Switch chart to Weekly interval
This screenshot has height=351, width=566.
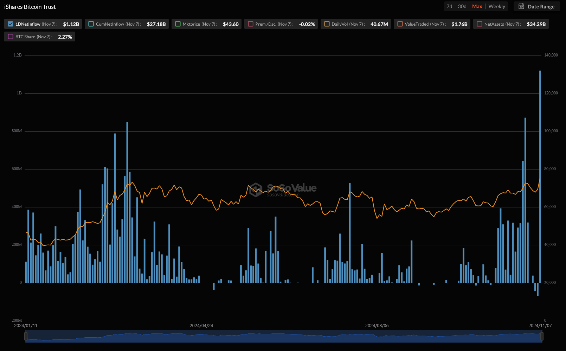497,7
